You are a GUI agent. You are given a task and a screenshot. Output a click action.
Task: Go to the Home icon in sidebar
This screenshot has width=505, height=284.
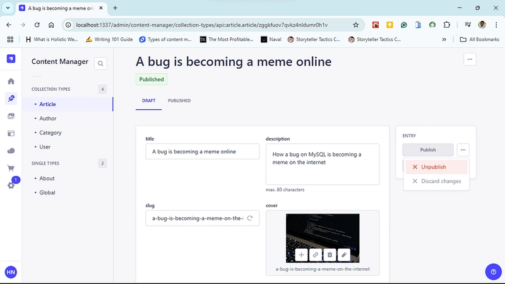11,81
